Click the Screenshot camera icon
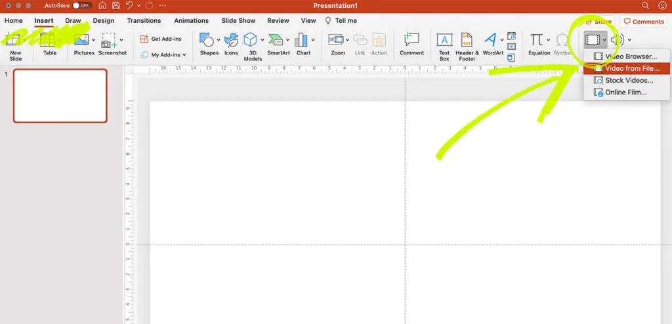The height and width of the screenshot is (324, 672). pyautogui.click(x=109, y=40)
